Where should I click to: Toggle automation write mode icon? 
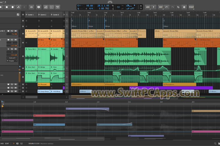(x=18, y=7)
